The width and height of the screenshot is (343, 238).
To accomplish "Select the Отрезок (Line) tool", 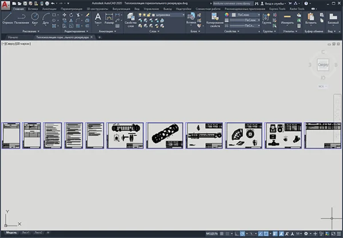I will tap(7, 18).
